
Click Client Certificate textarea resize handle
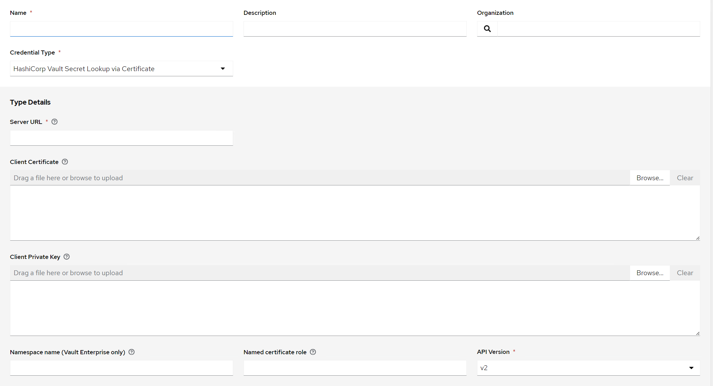[697, 238]
